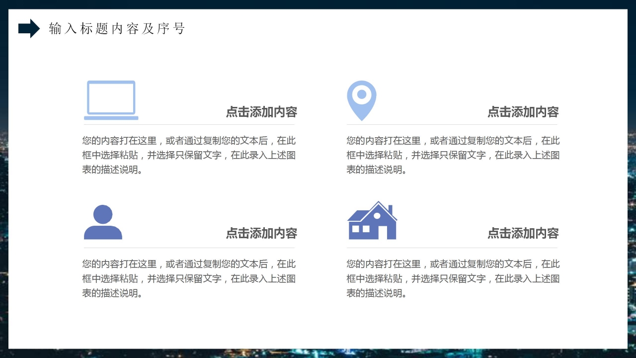Select the divider line under the location pin heading
636x358 pixels.
[452, 124]
